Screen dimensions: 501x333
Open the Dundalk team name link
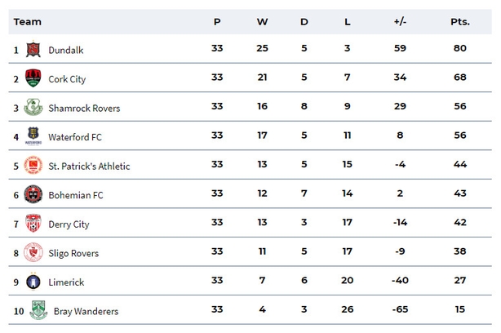(x=66, y=50)
